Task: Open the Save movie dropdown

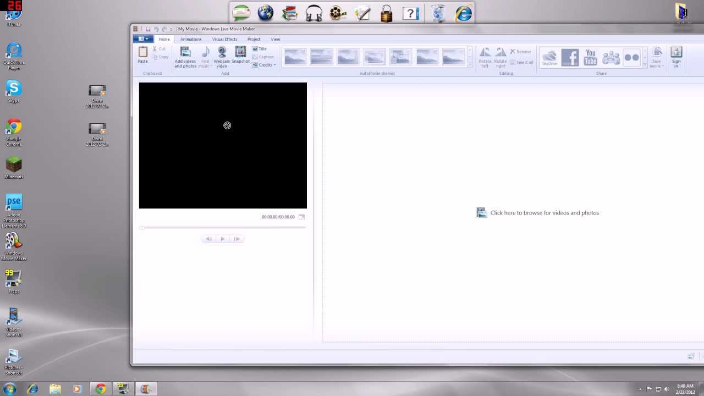Action: (657, 57)
